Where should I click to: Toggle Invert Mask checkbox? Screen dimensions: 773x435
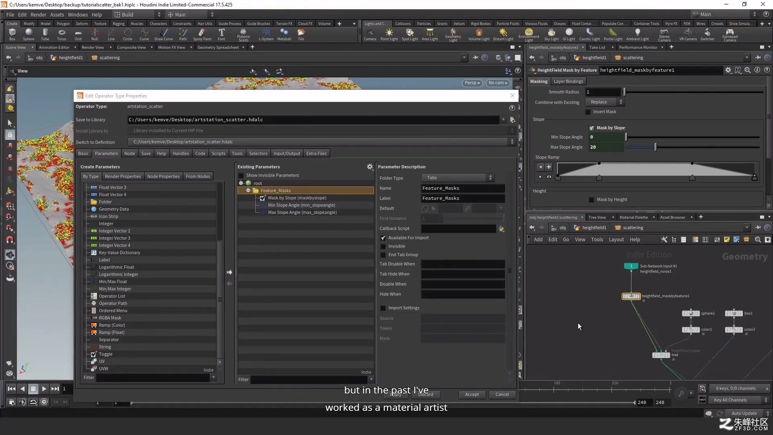coord(588,112)
